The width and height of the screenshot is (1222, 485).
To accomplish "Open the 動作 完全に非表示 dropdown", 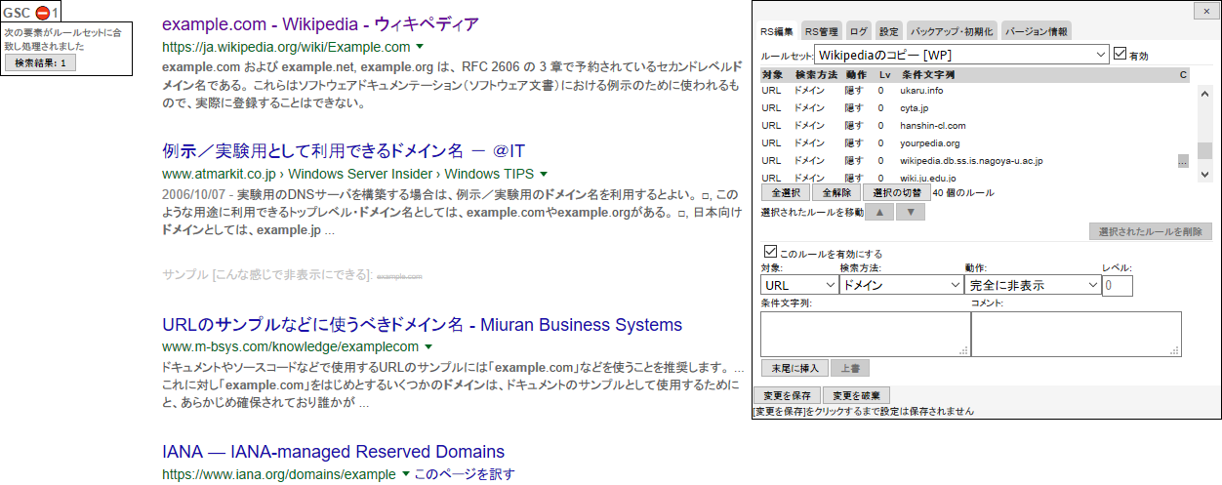I will 1033,285.
